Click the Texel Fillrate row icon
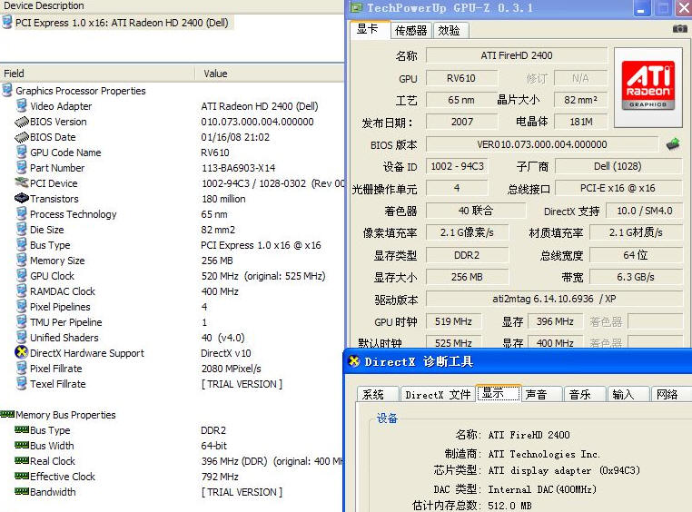The image size is (692, 512). pos(21,383)
